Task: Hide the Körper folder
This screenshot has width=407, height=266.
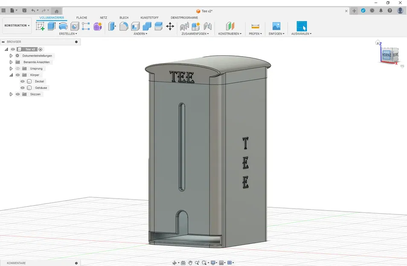Action: [x=17, y=75]
